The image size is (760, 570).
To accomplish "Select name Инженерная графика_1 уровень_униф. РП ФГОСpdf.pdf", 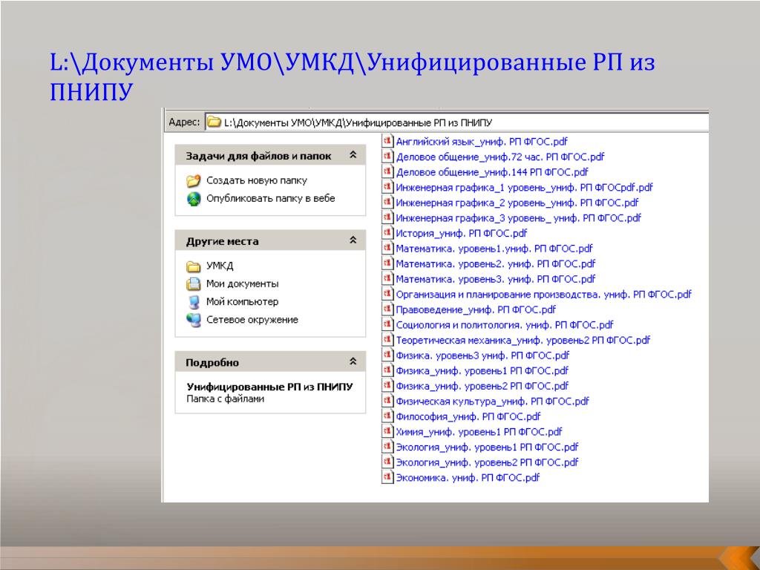I will click(x=524, y=187).
